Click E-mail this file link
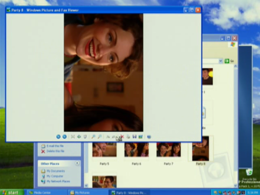 55,146
